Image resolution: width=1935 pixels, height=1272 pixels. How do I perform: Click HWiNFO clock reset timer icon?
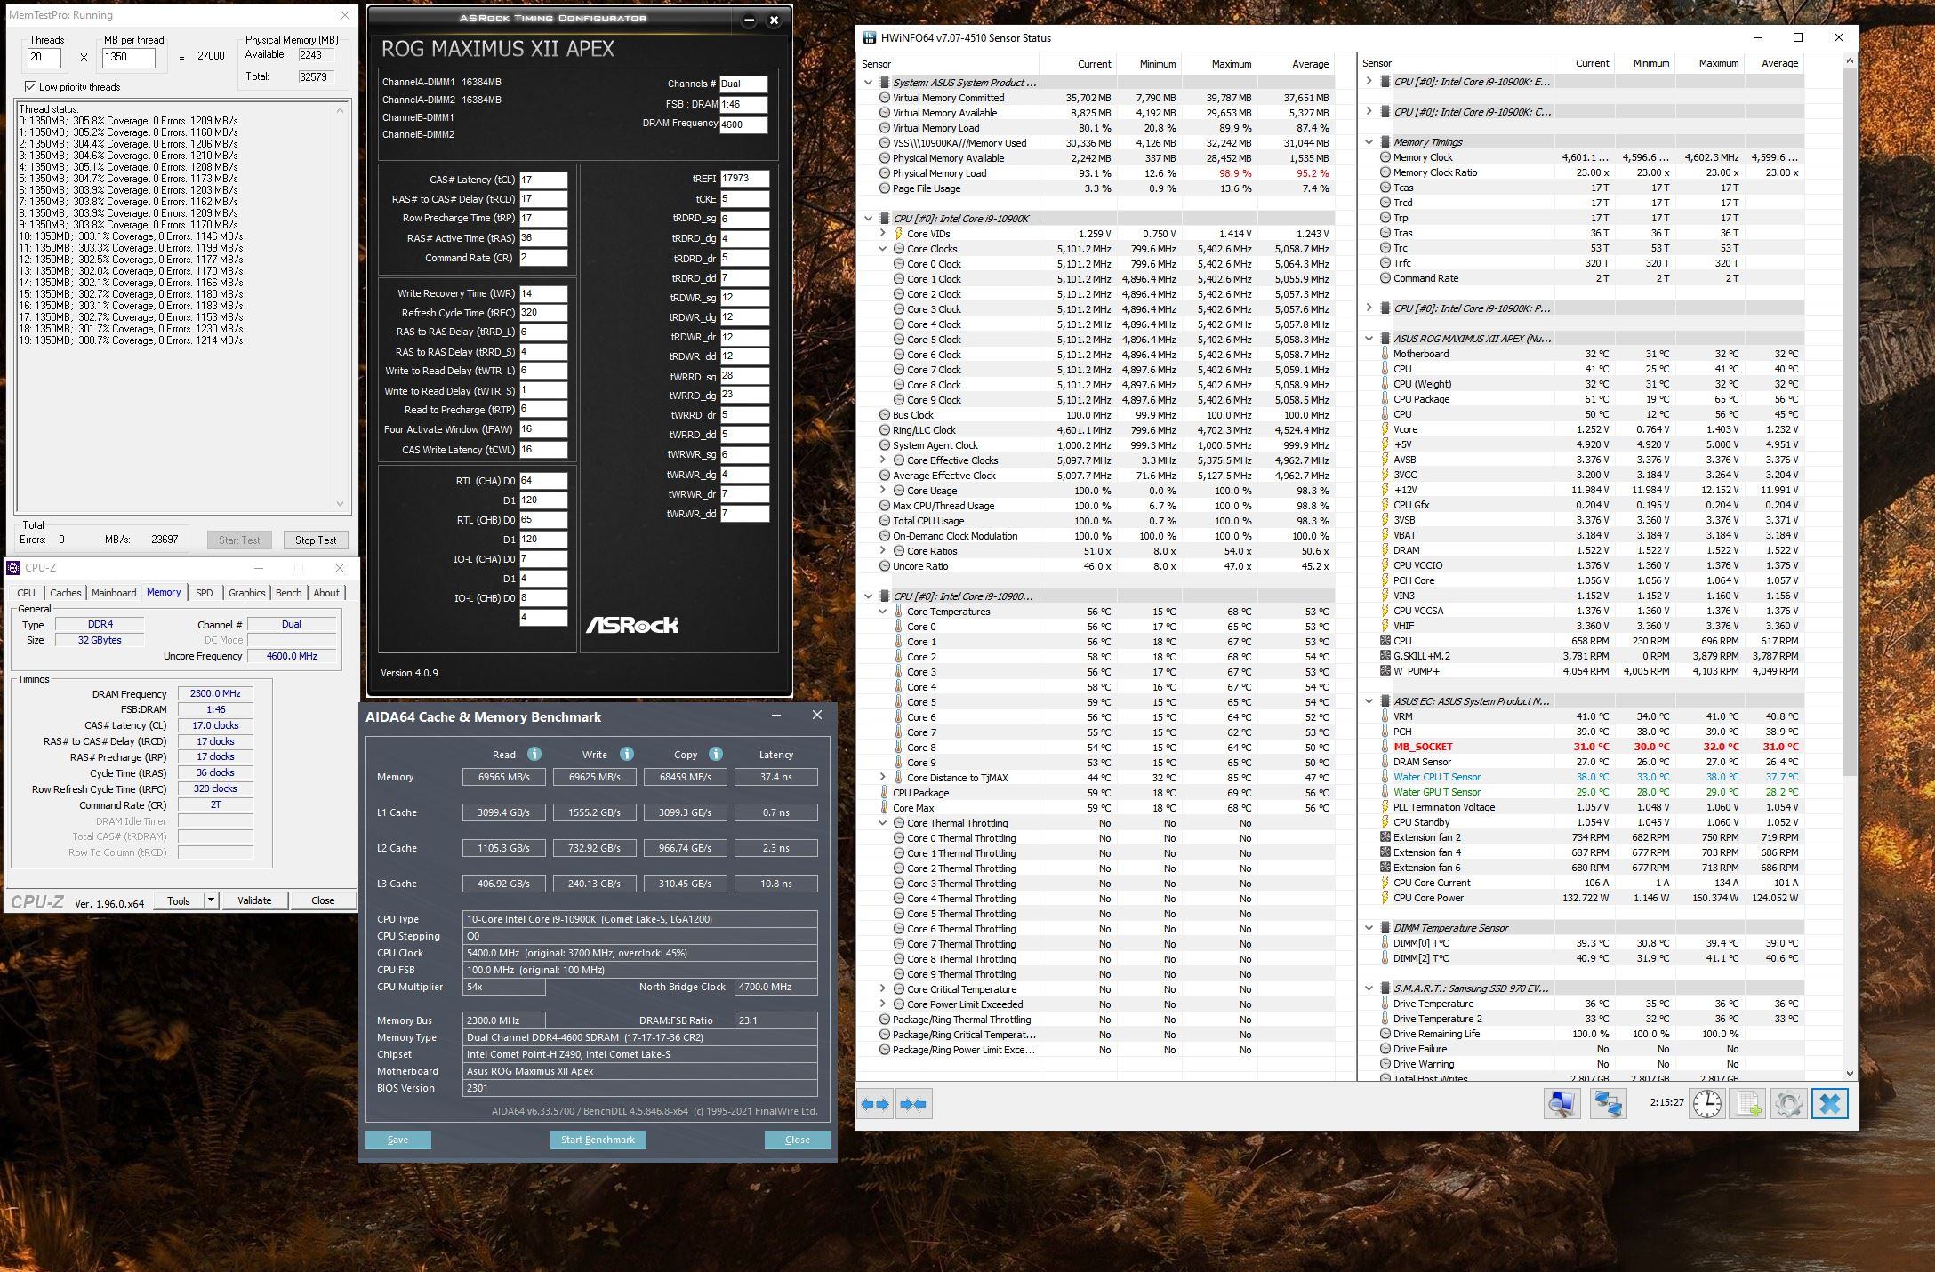click(1706, 1104)
